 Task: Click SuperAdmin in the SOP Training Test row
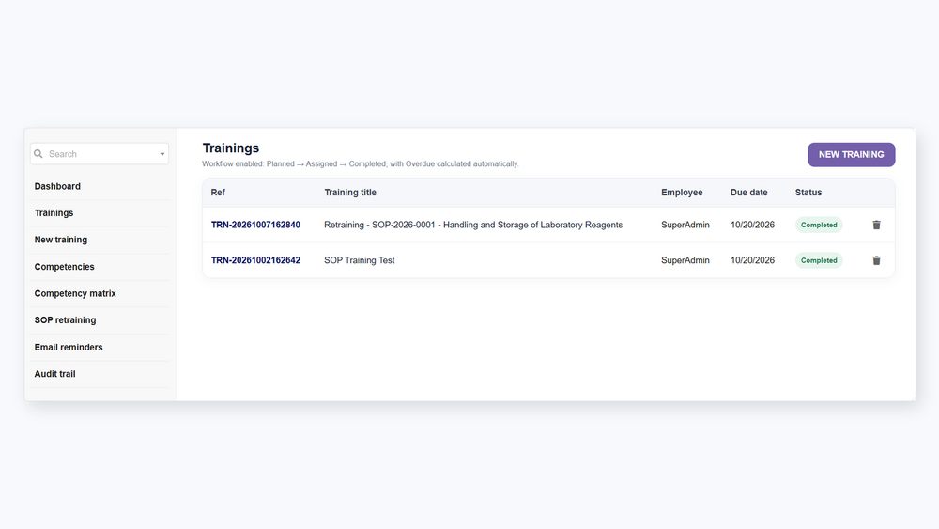[685, 260]
